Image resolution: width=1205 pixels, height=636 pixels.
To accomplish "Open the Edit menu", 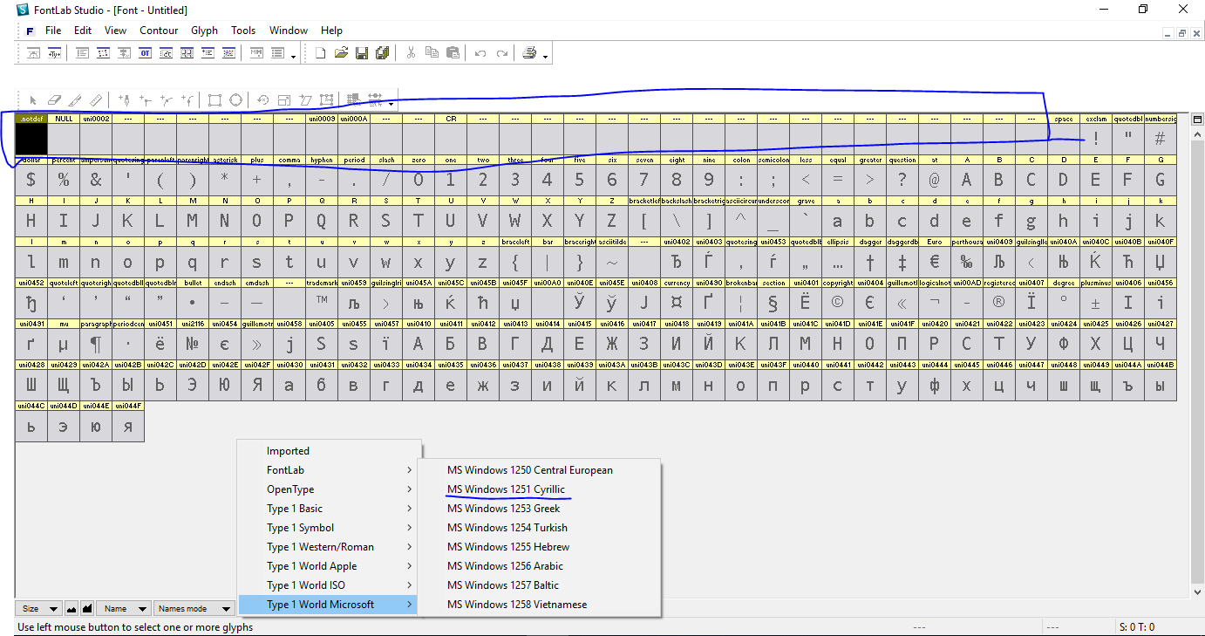I will (x=83, y=30).
